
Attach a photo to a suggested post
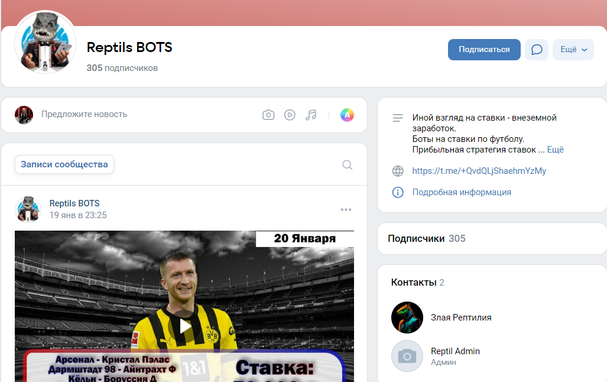(x=268, y=115)
